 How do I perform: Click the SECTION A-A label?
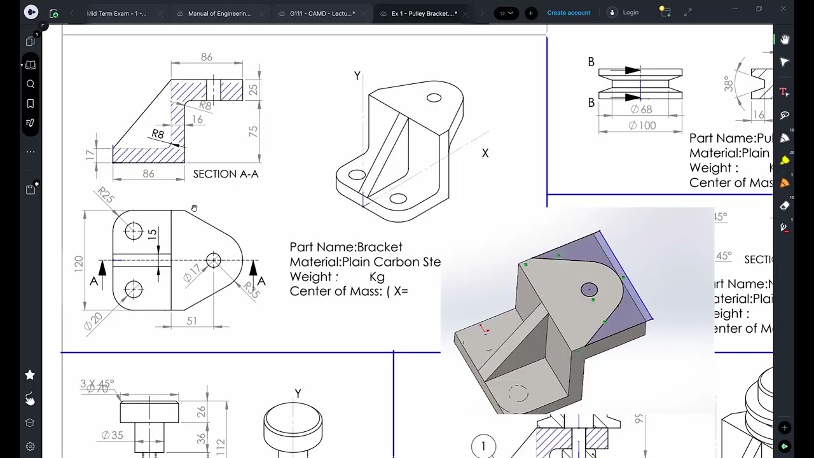tap(226, 174)
